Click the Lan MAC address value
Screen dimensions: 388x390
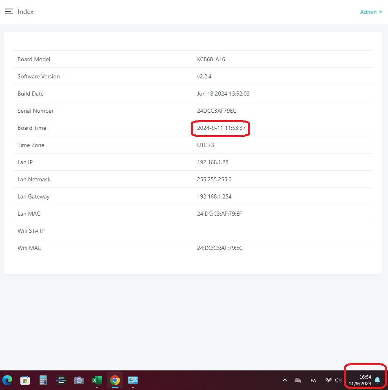point(219,214)
